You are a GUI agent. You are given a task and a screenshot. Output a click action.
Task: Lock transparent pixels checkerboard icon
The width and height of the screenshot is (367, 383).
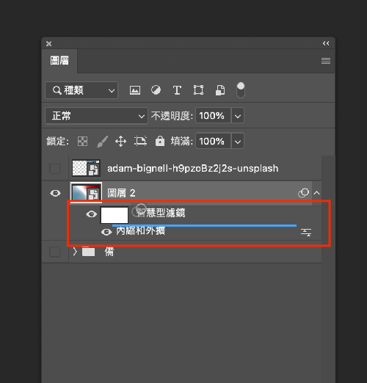[x=82, y=141]
